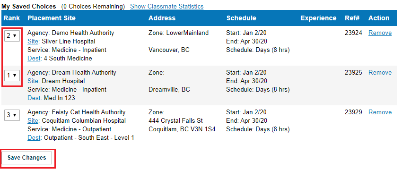The image size is (402, 170).
Task: Click the Schedule column header
Action: click(x=241, y=18)
